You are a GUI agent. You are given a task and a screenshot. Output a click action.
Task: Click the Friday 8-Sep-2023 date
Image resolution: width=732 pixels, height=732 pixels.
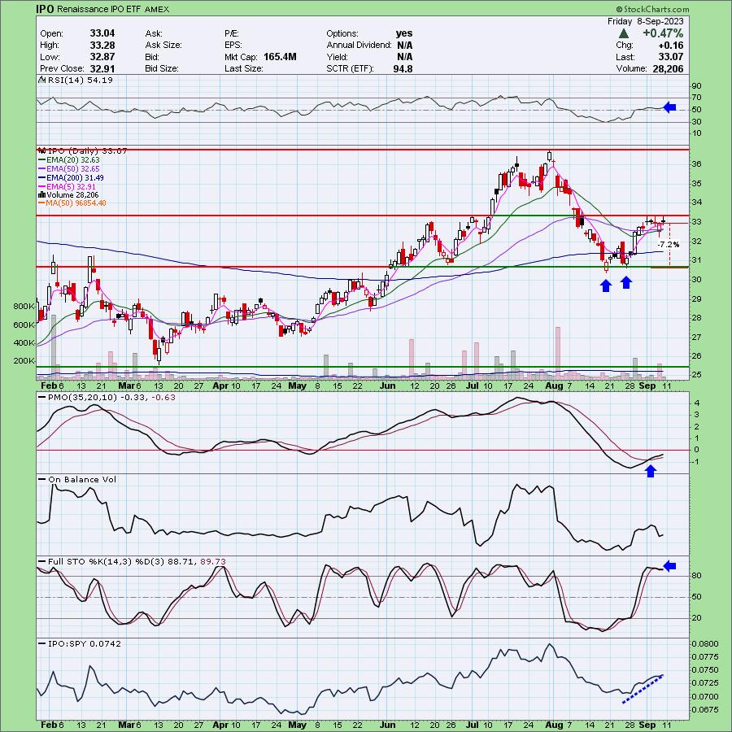click(645, 21)
